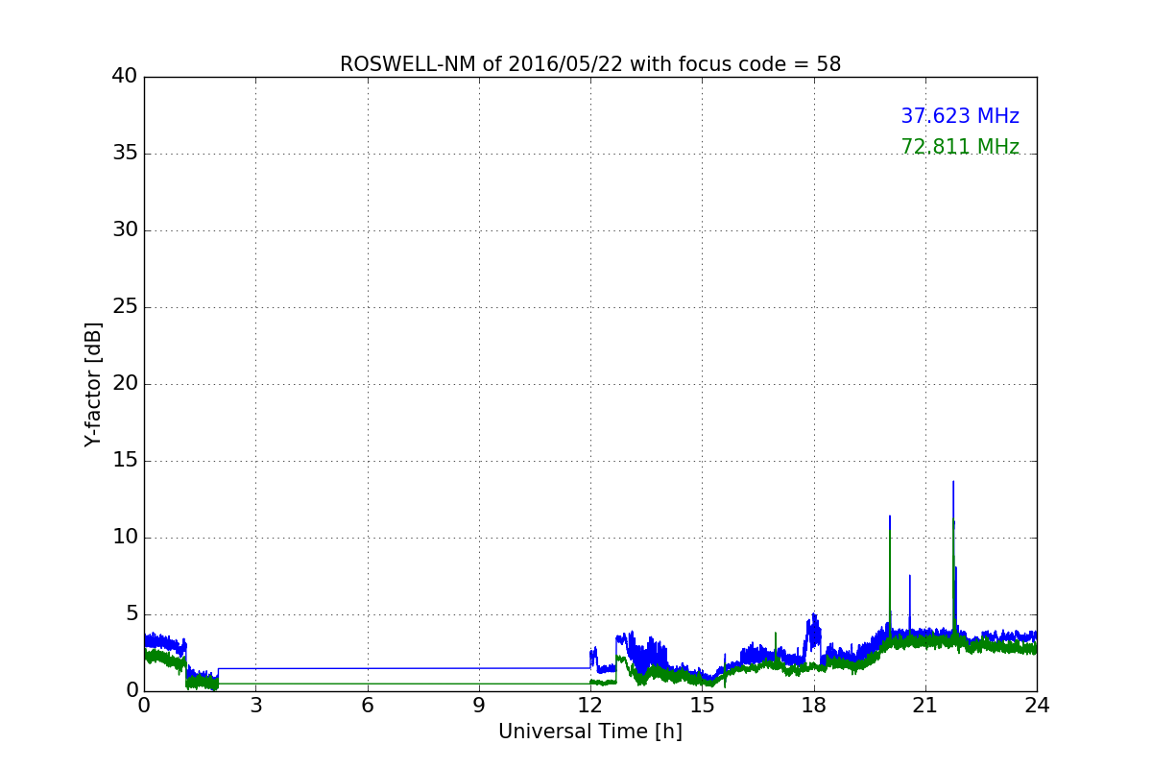Image resolution: width=1152 pixels, height=768 pixels.
Task: Click the Universal Time [h] axis label
Action: point(590,732)
